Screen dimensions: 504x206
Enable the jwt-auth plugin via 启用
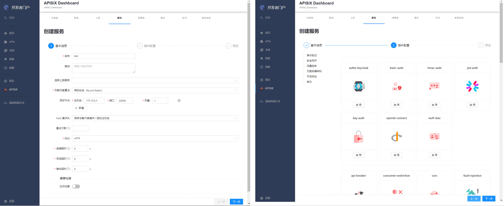point(472,105)
